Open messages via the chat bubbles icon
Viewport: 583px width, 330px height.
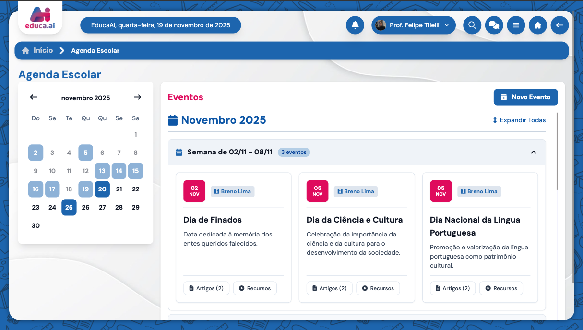(494, 25)
